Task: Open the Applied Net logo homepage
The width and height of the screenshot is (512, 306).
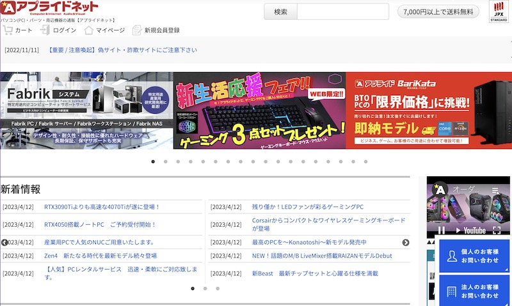Action: 49,8
